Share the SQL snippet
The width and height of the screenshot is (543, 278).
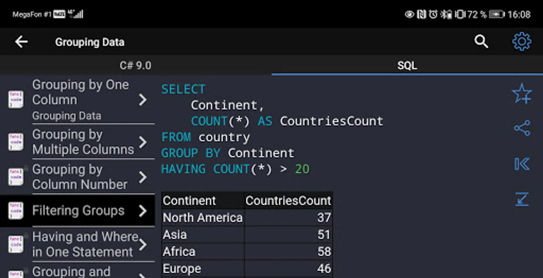coord(522,128)
